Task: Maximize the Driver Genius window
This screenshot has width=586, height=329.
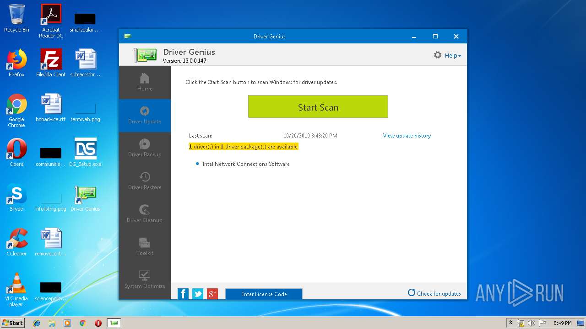Action: pyautogui.click(x=435, y=37)
